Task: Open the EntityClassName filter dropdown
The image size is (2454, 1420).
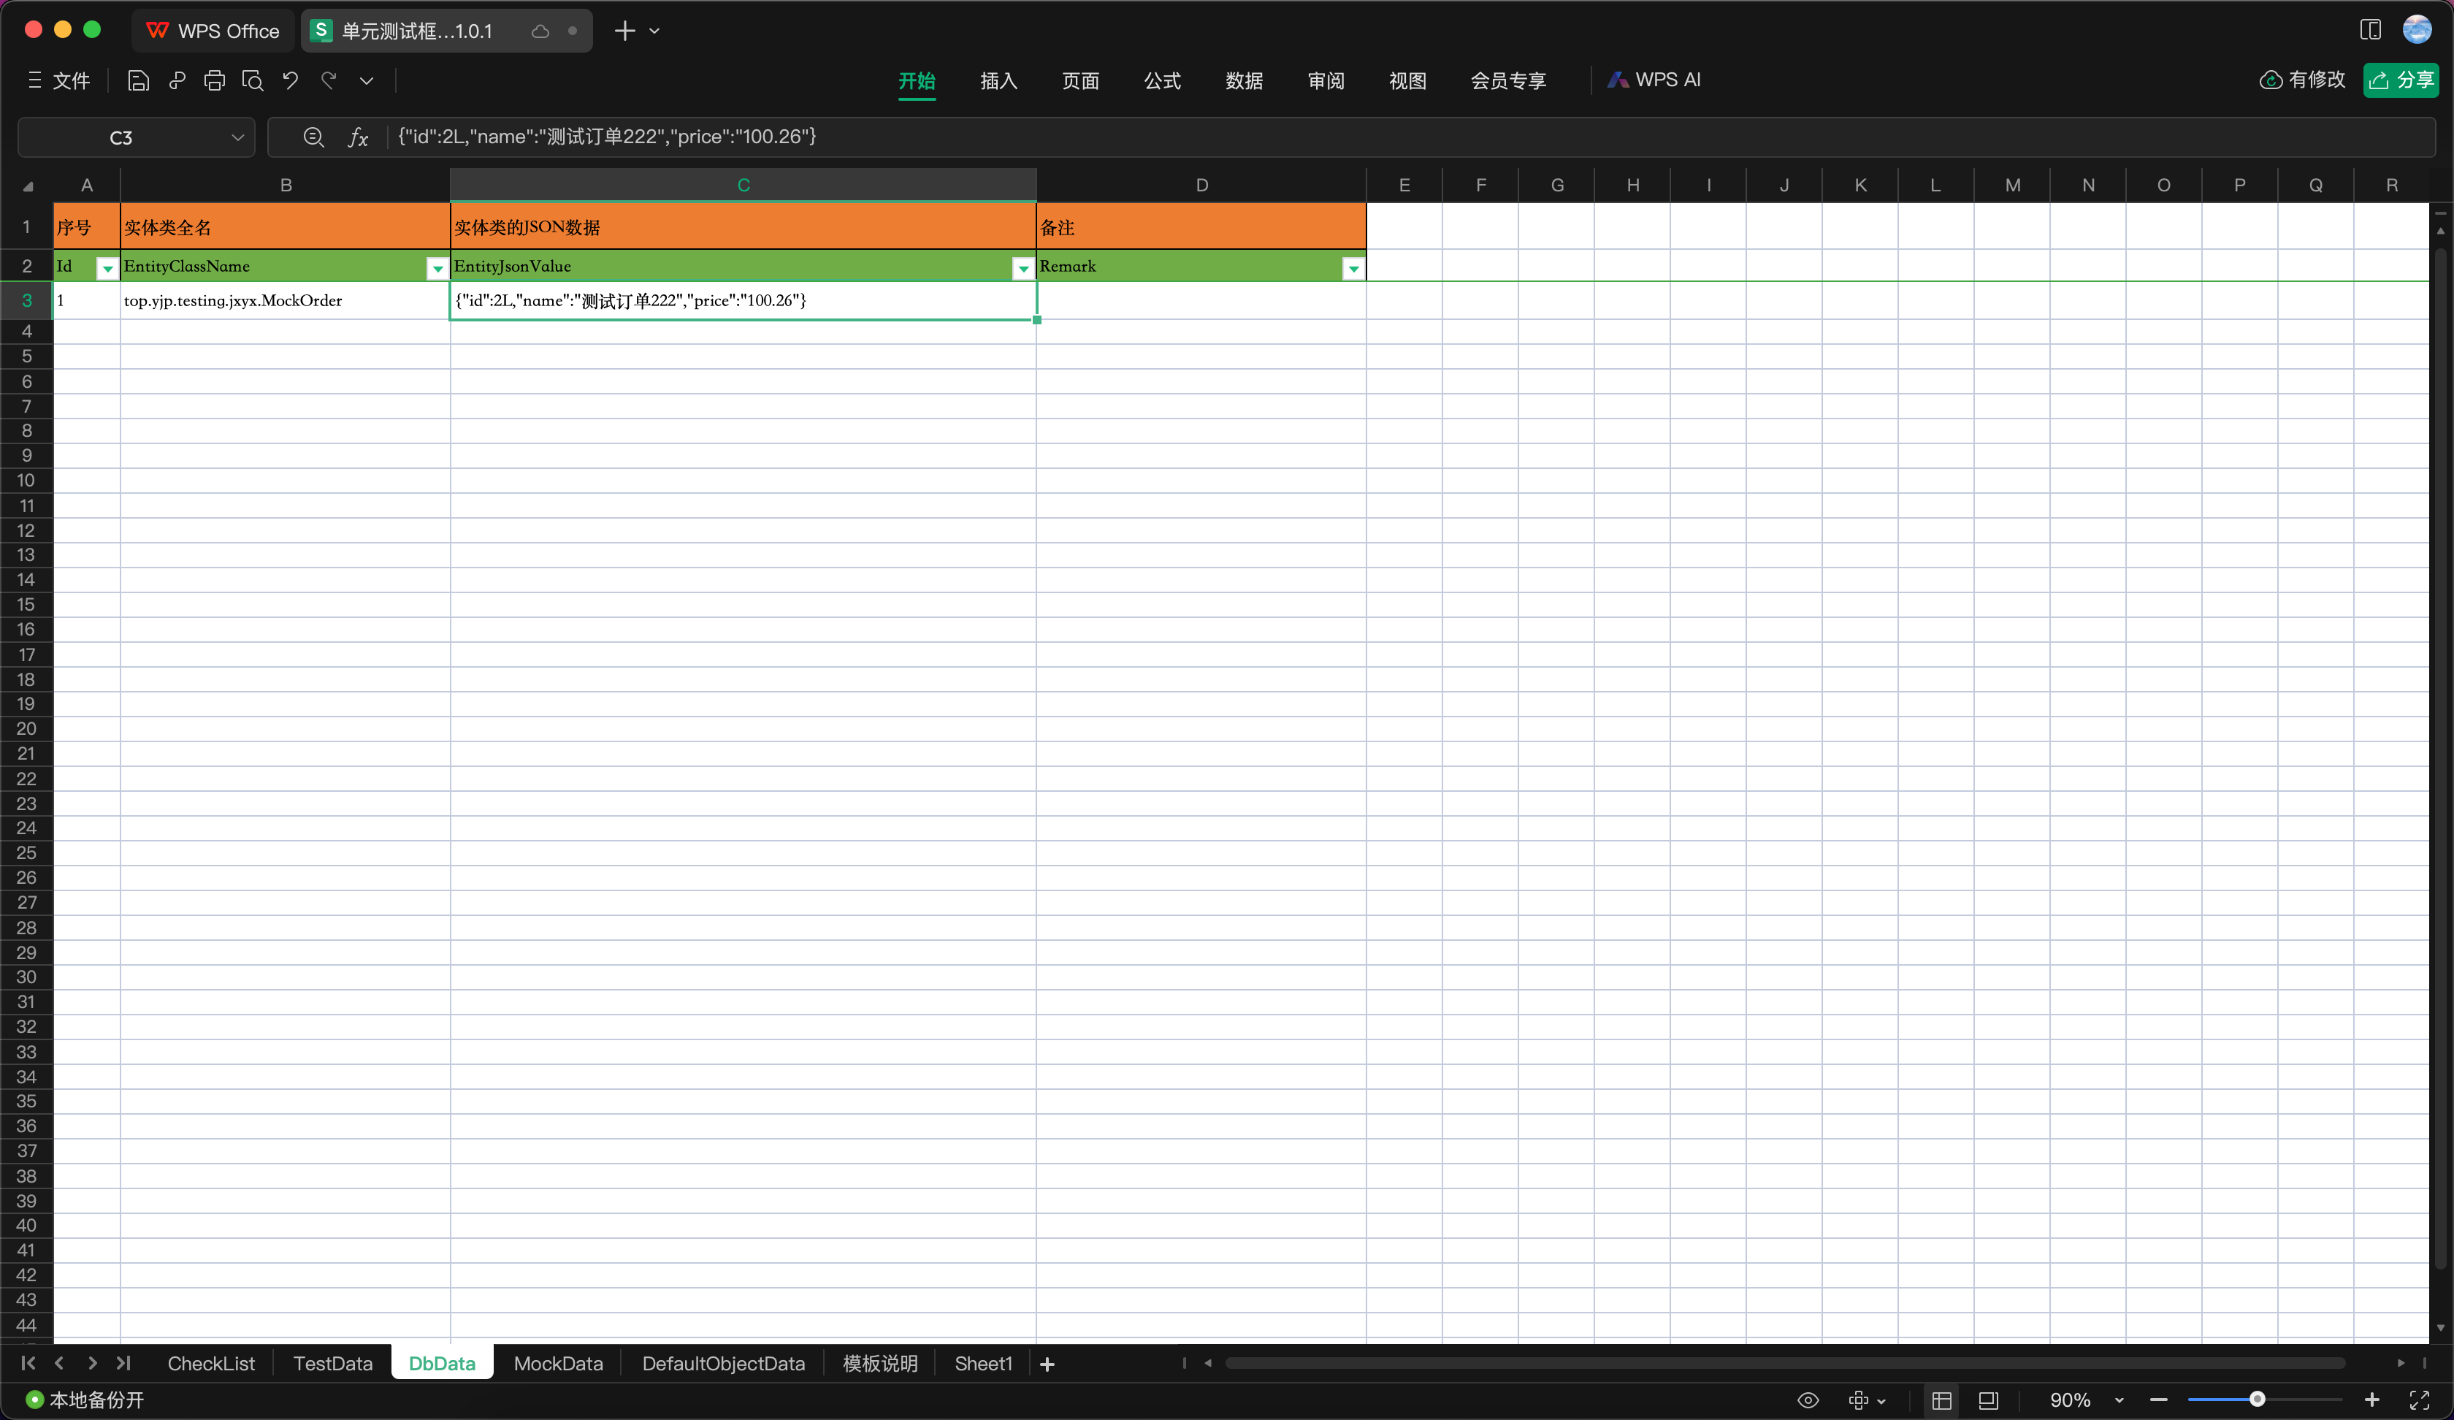Action: point(437,269)
